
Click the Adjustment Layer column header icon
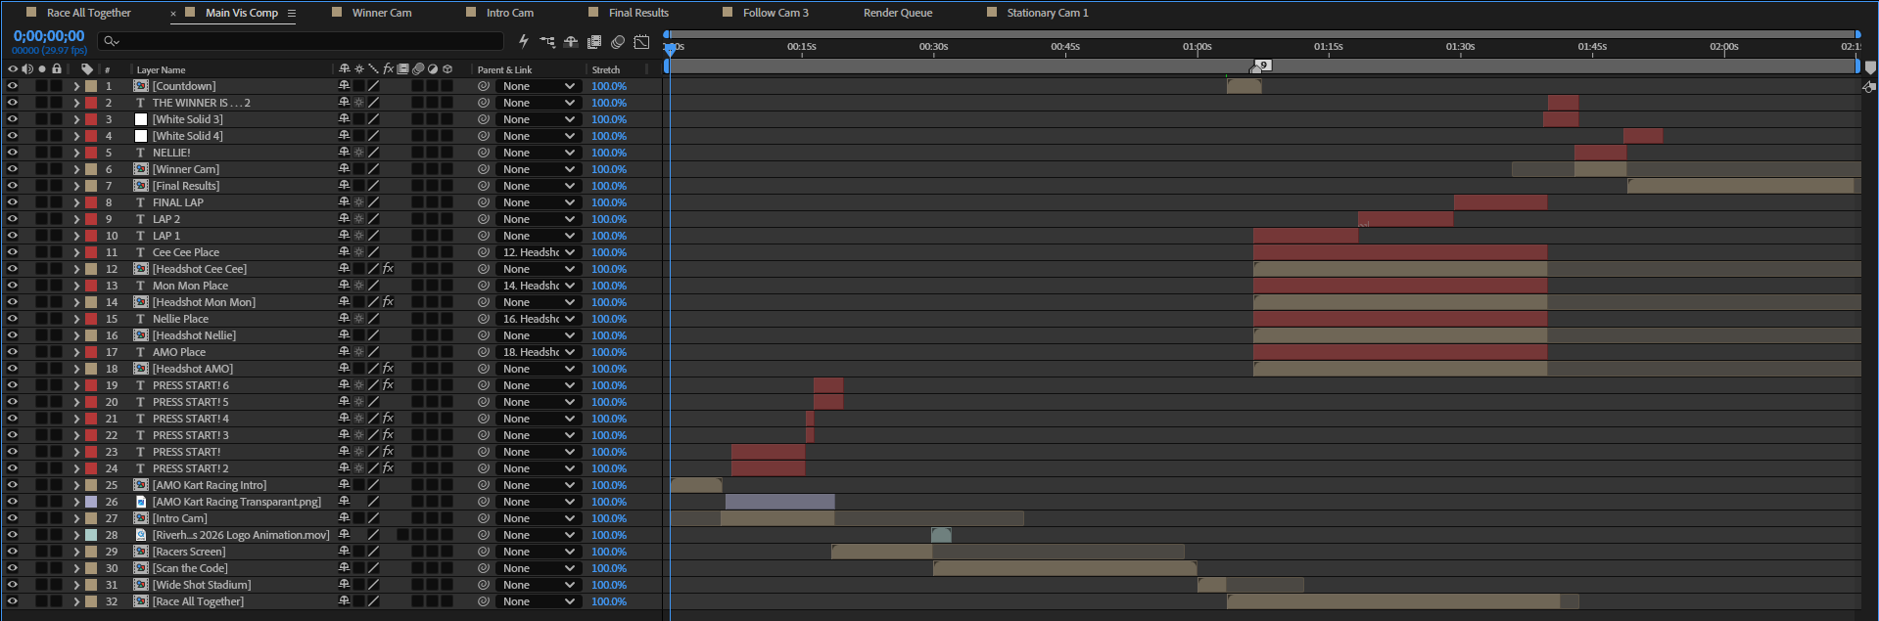point(433,69)
